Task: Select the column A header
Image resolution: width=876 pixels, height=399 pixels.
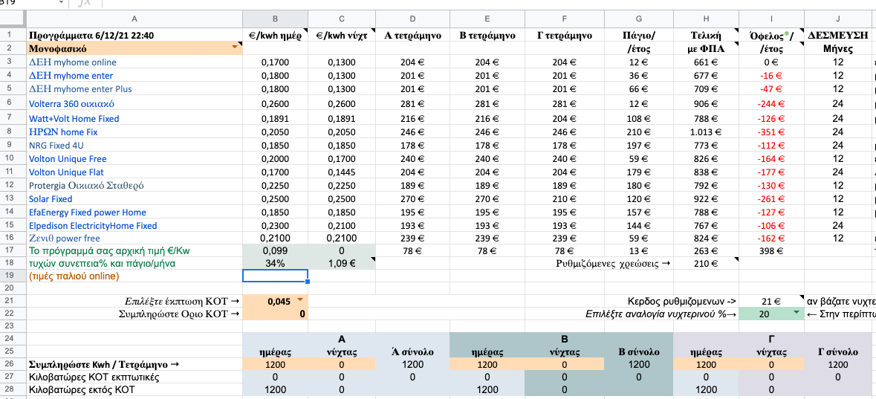Action: tap(134, 19)
